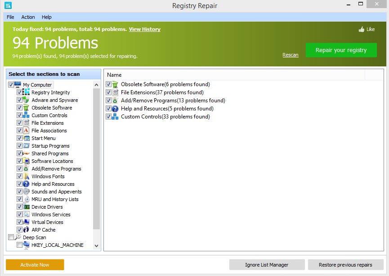Click the Sounds and Appevents icon
The width and height of the screenshot is (389, 276).
tap(26, 191)
